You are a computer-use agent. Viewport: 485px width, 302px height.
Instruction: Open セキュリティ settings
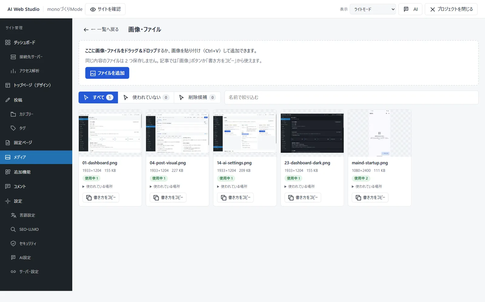[x=36, y=244]
